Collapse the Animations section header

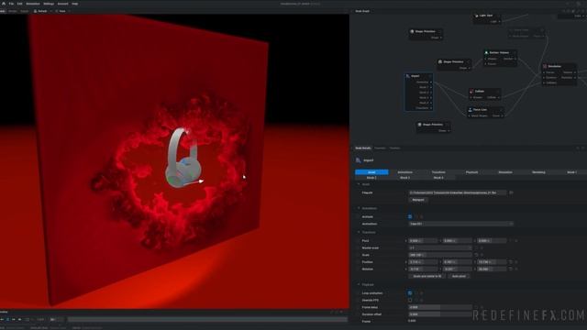point(368,208)
